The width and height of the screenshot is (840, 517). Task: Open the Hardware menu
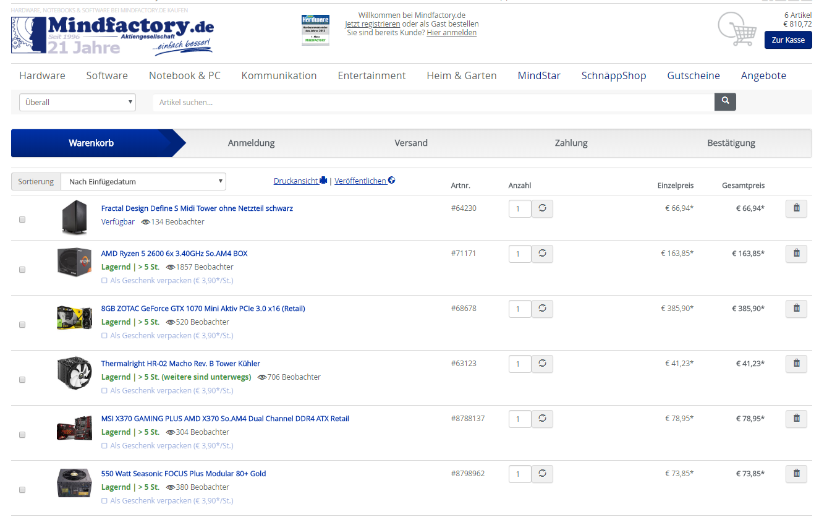click(42, 75)
